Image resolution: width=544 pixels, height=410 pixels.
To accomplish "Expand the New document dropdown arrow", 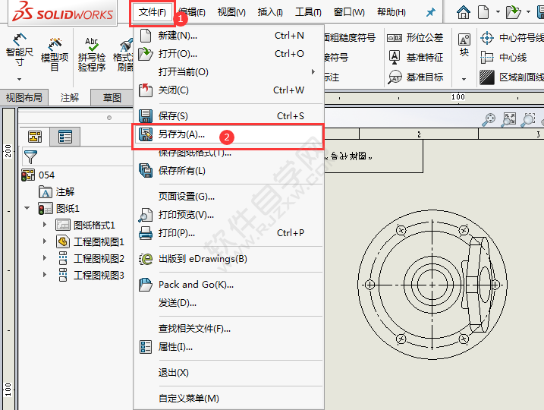I will tap(498, 12).
